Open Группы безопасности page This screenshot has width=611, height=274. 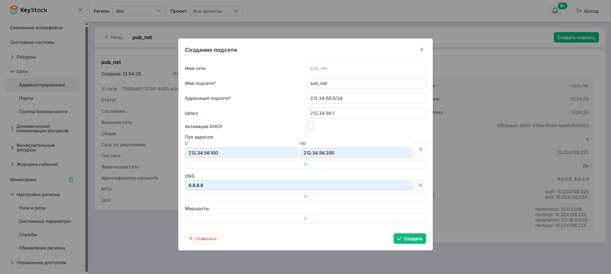pyautogui.click(x=42, y=112)
